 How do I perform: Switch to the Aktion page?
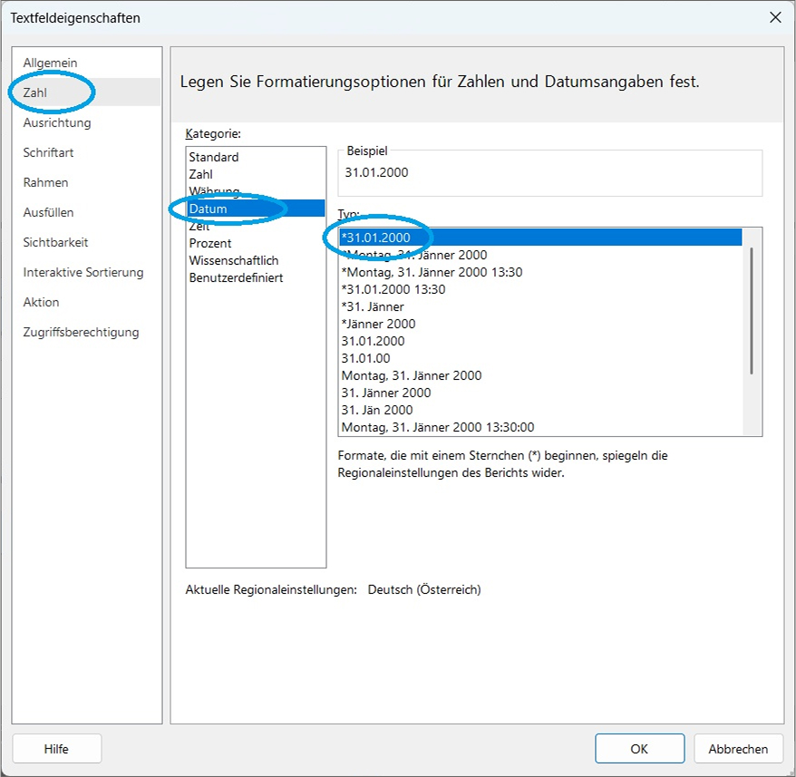coord(41,302)
